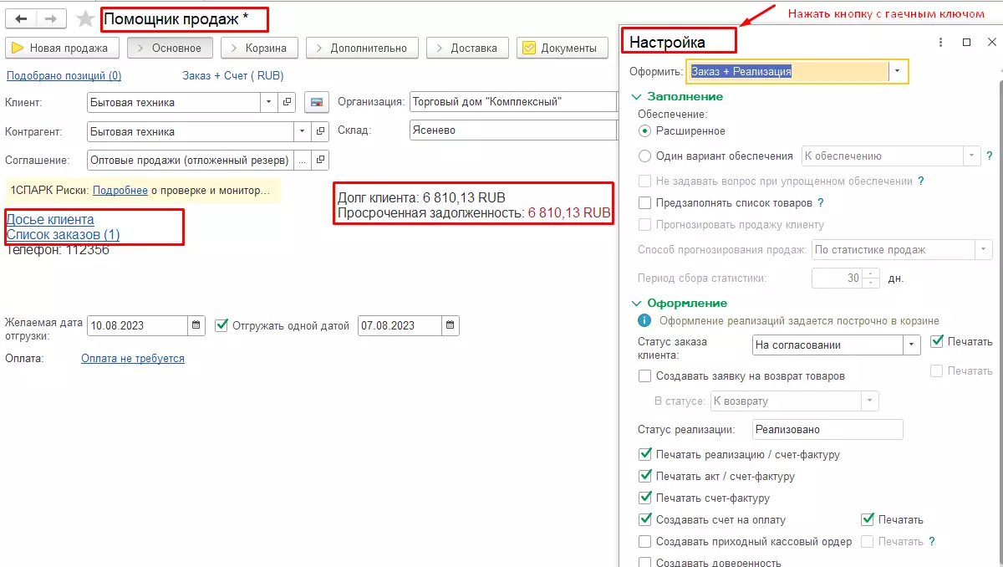Increase Период сбора статистики with up stepper

[x=872, y=273]
